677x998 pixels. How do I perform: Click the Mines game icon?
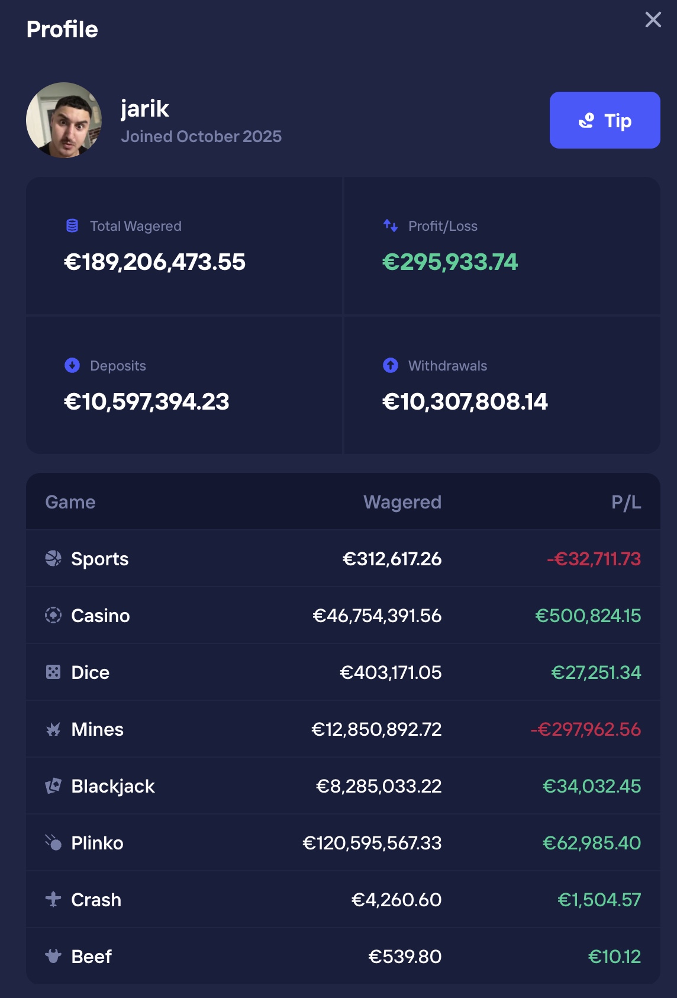(53, 729)
